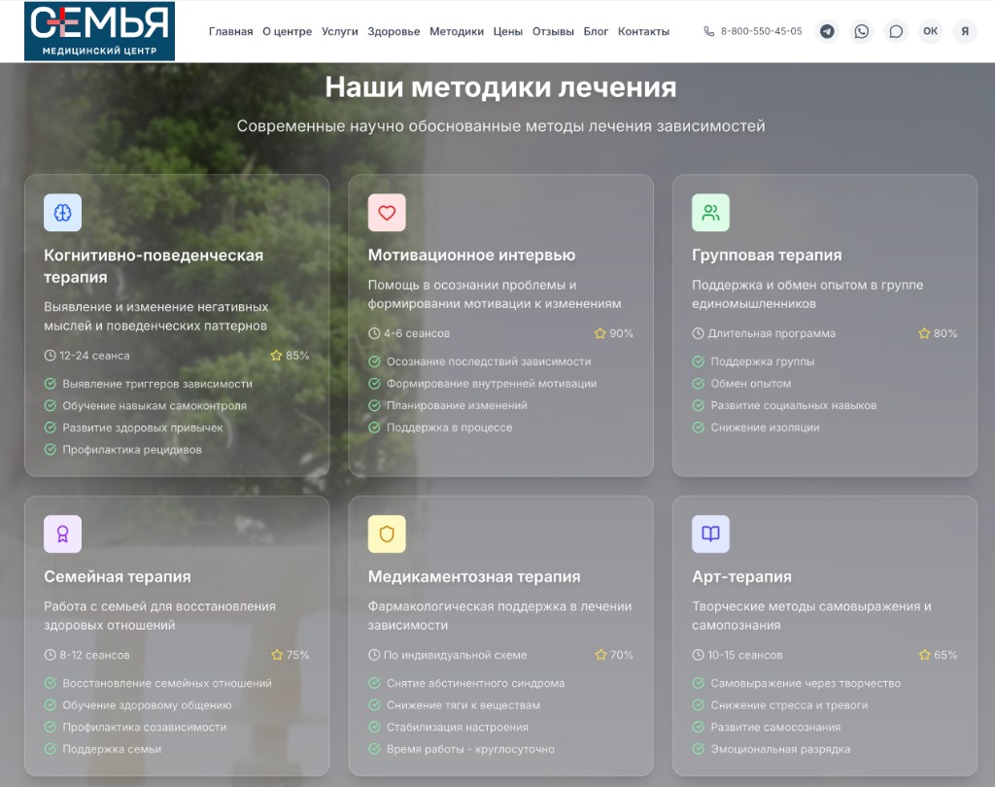Go to Главная in navigation
The width and height of the screenshot is (995, 787).
(x=231, y=32)
